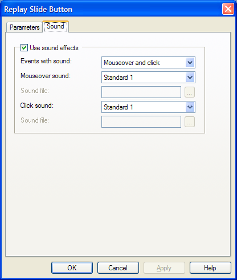Open the Mouseover sound dropdown arrow
Viewport: 237px width, 280px height.
pos(190,78)
